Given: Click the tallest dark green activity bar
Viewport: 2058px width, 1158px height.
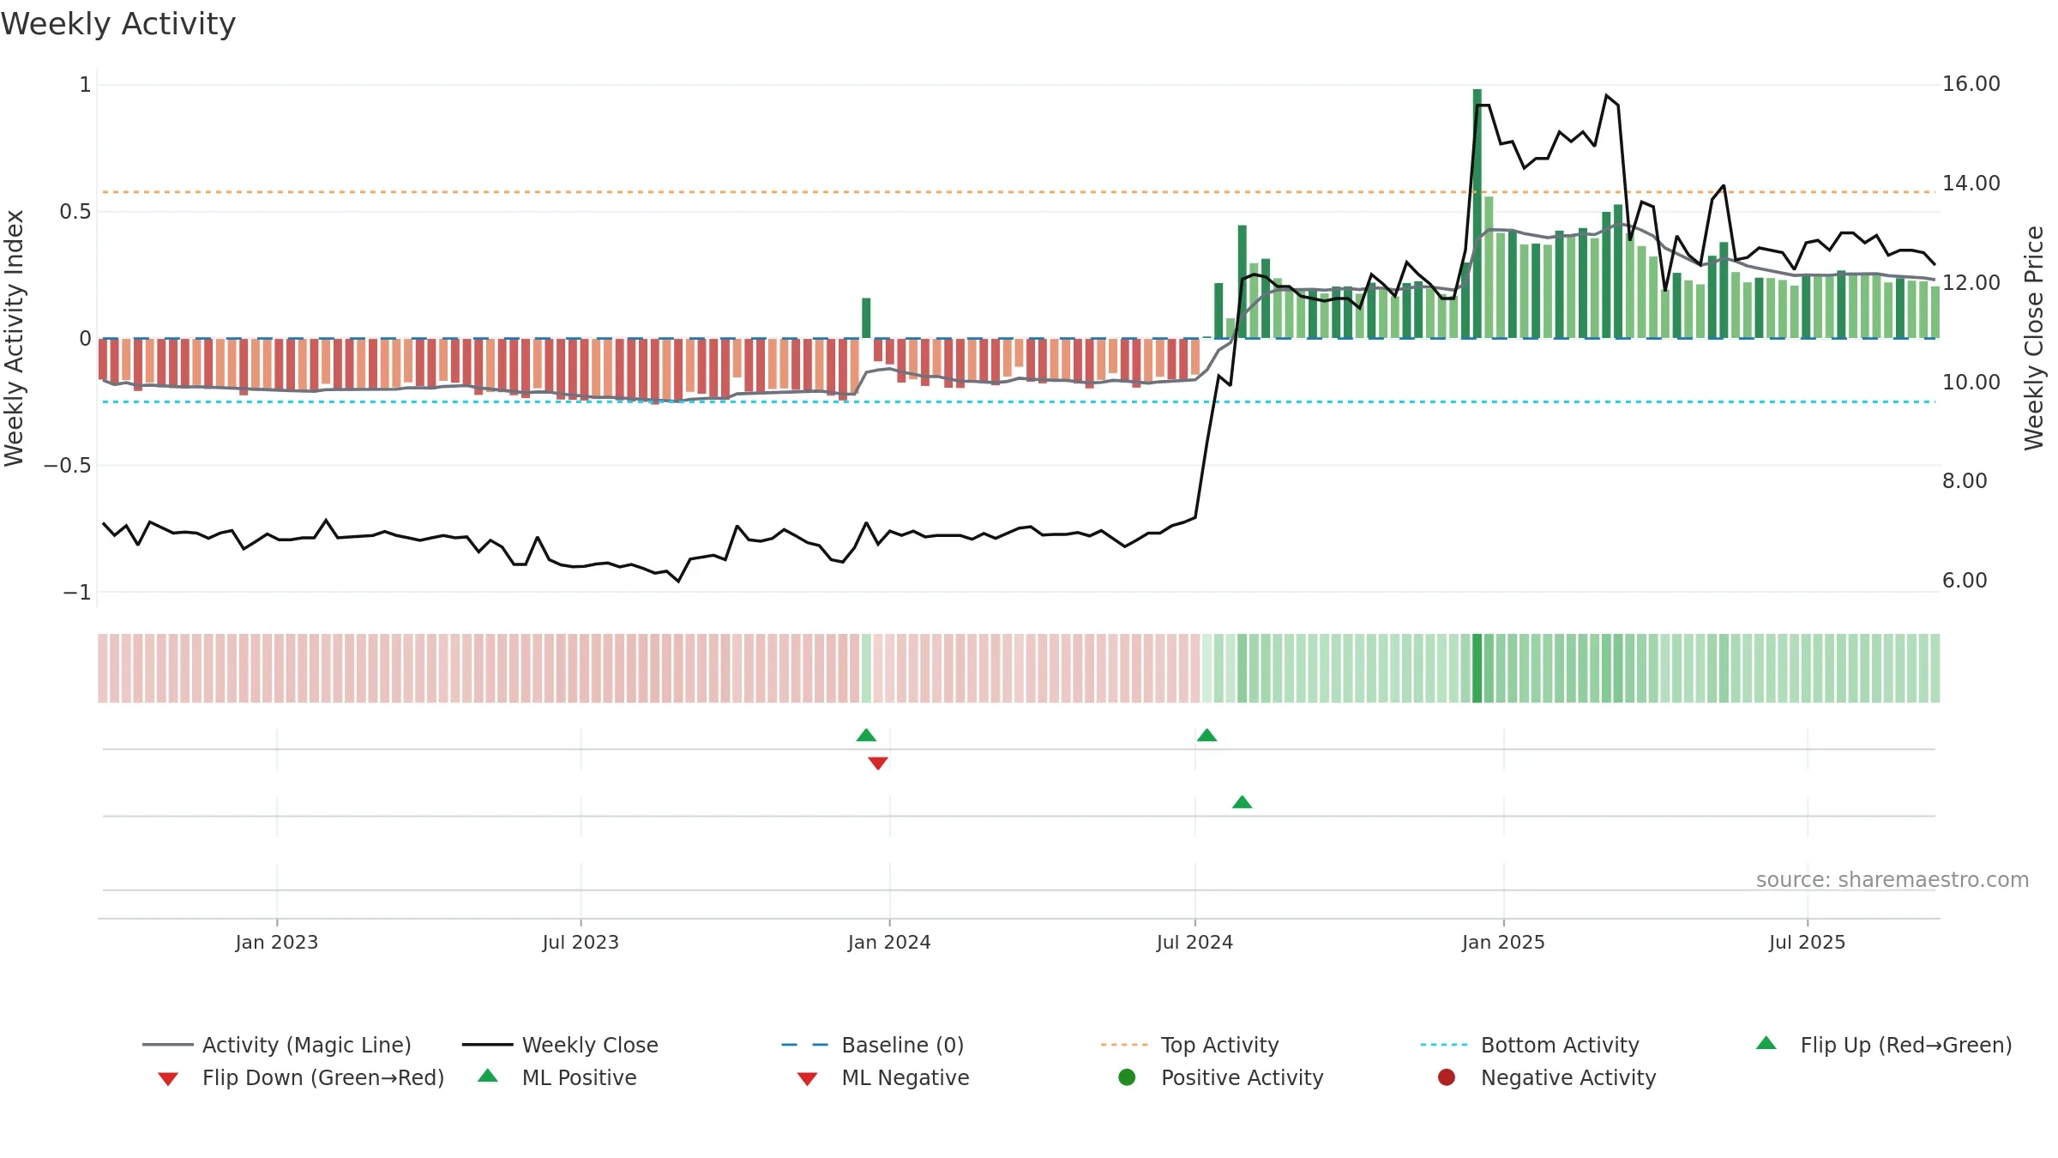Looking at the screenshot, I should 1477,214.
